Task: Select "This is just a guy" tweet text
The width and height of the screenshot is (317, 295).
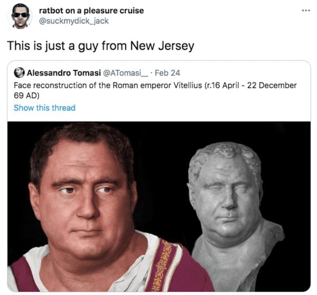Action: pyautogui.click(x=53, y=46)
